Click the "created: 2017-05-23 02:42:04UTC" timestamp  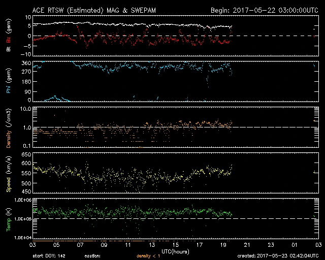278,256
